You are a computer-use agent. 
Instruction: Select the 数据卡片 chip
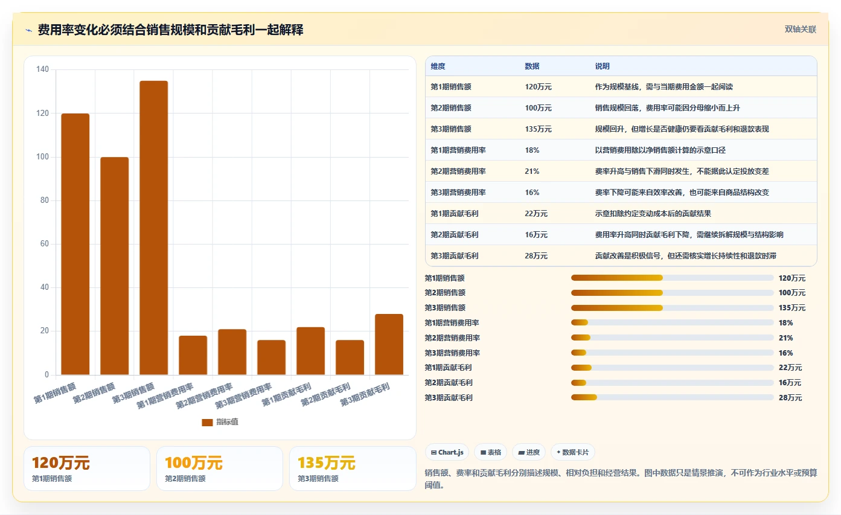[573, 452]
